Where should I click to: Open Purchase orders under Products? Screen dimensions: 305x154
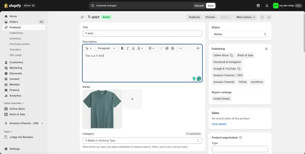pyautogui.click(x=20, y=44)
